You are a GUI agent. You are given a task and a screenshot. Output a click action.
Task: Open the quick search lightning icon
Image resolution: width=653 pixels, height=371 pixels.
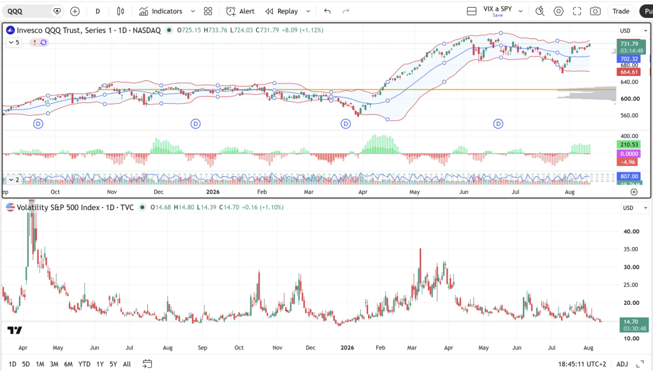point(539,11)
